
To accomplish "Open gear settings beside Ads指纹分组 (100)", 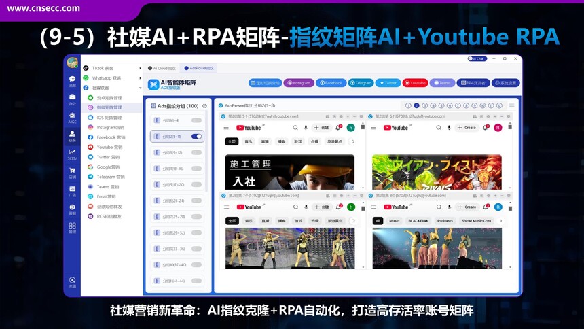I will pos(204,106).
